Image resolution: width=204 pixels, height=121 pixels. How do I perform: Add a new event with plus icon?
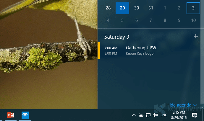(x=196, y=36)
